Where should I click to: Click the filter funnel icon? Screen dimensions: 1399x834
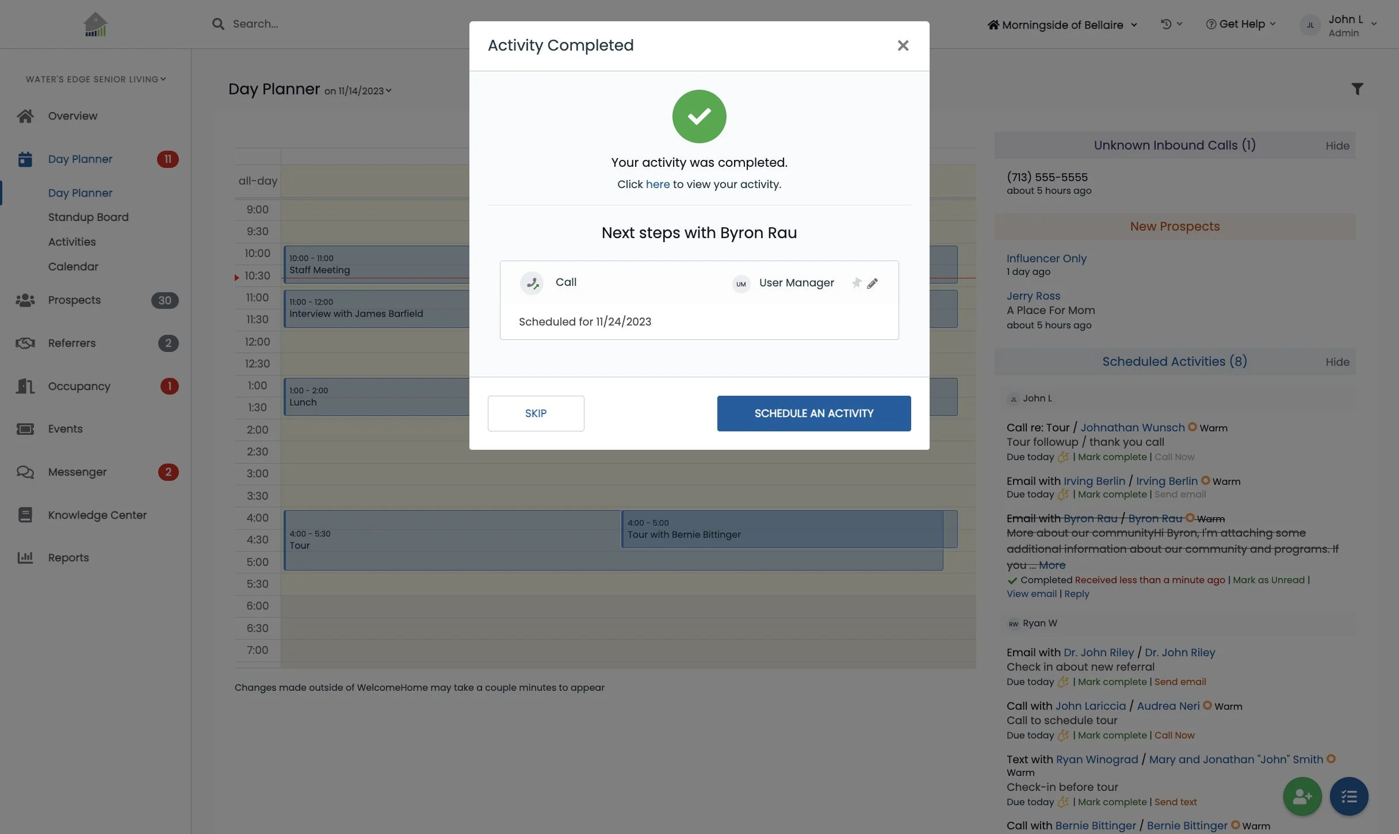pos(1357,89)
